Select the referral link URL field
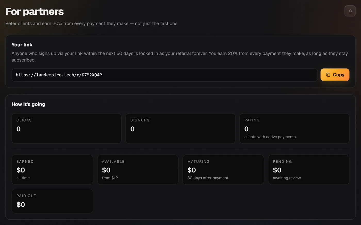 tap(165, 75)
